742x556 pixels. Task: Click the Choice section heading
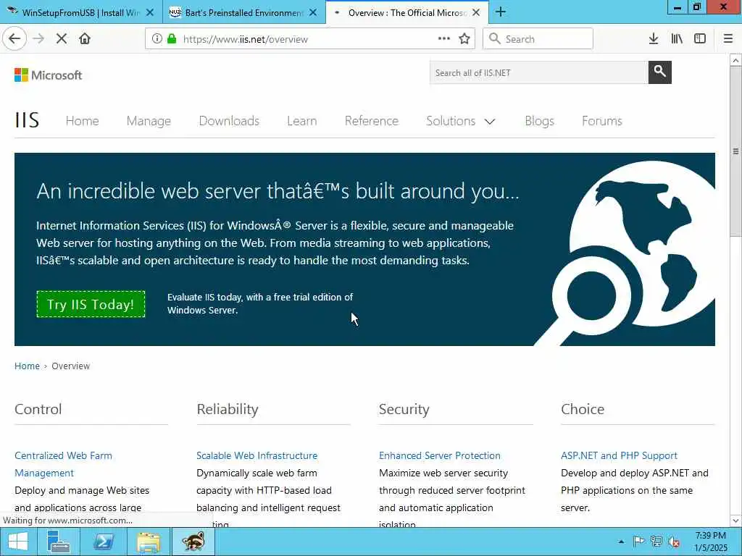tap(583, 409)
